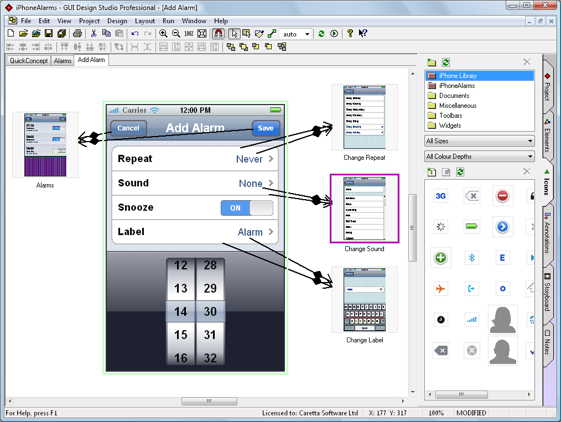Toggle the snap magnet tool on the toolbar
The image size is (561, 422).
point(219,34)
